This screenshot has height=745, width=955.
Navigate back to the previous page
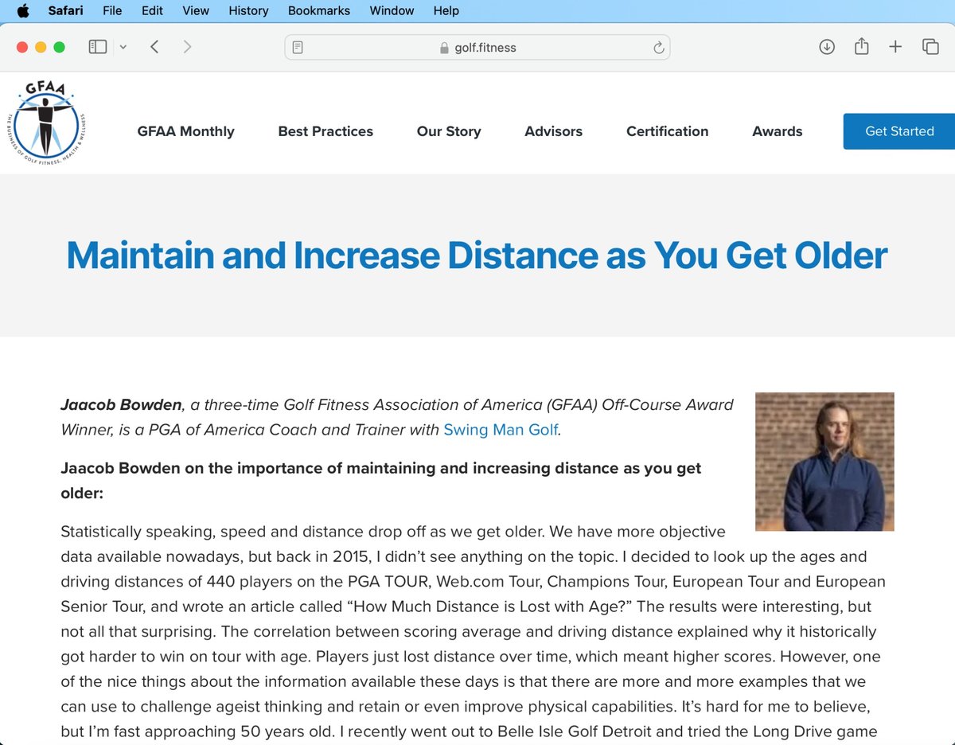154,46
